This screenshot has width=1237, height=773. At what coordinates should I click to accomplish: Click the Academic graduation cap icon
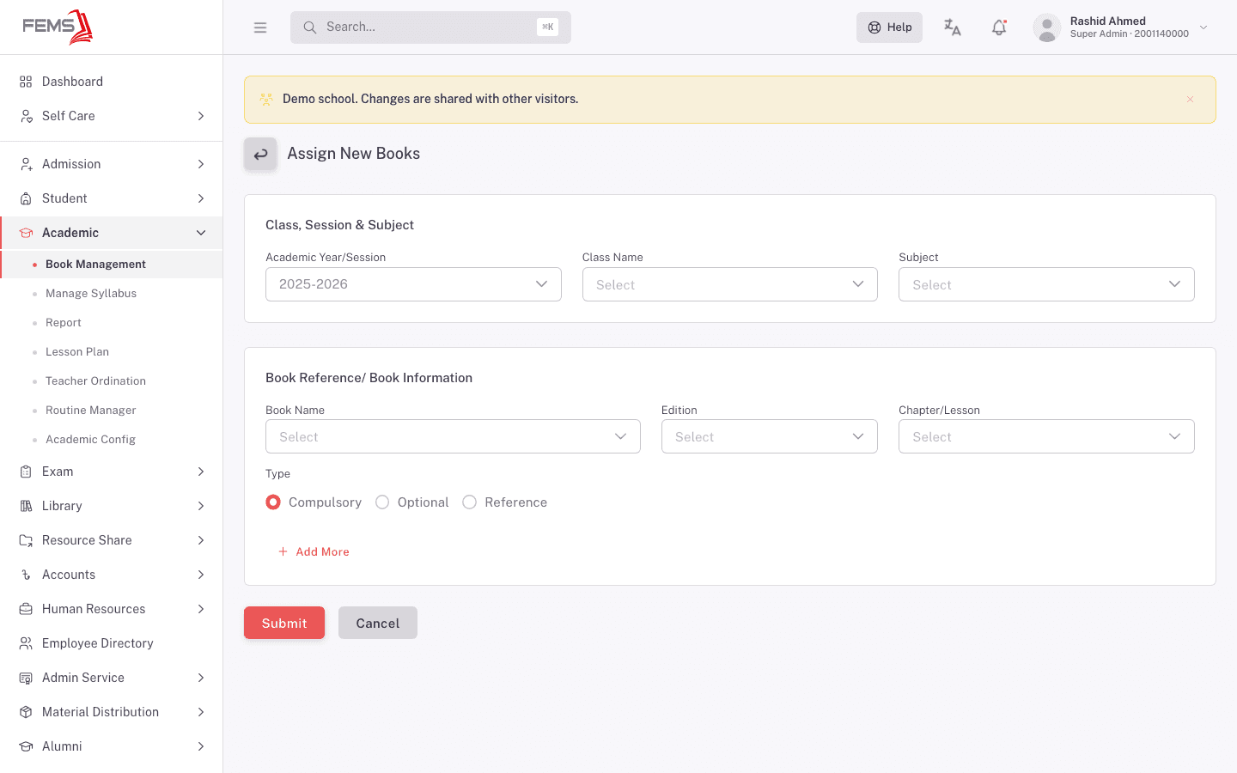click(x=26, y=233)
